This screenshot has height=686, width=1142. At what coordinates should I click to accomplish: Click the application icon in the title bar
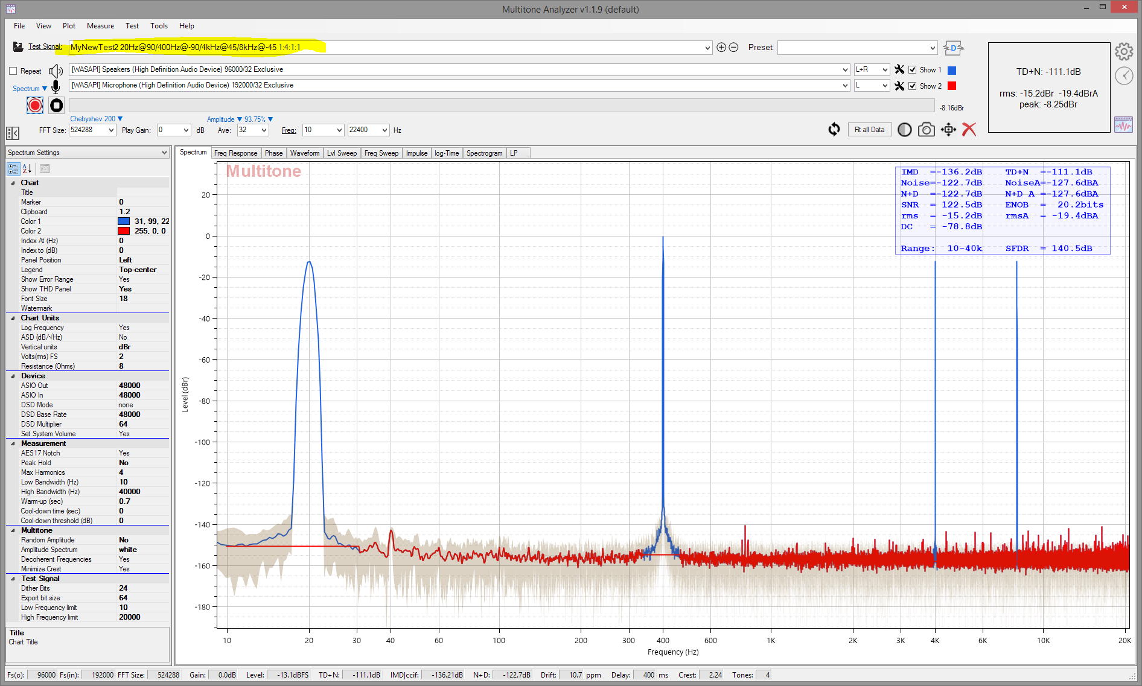coord(11,9)
